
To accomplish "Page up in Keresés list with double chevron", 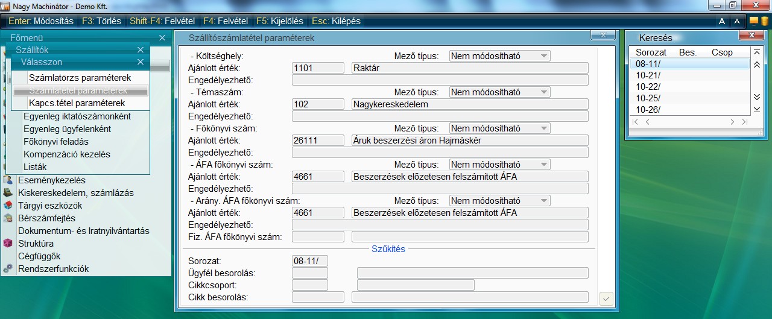I will click(756, 65).
